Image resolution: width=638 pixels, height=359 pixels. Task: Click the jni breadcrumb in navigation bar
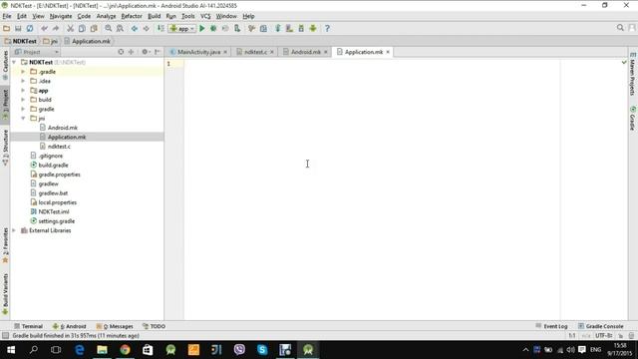51,41
